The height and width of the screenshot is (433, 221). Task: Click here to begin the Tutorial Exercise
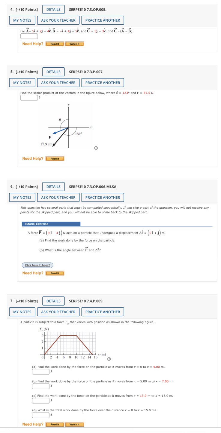pyautogui.click(x=37, y=265)
